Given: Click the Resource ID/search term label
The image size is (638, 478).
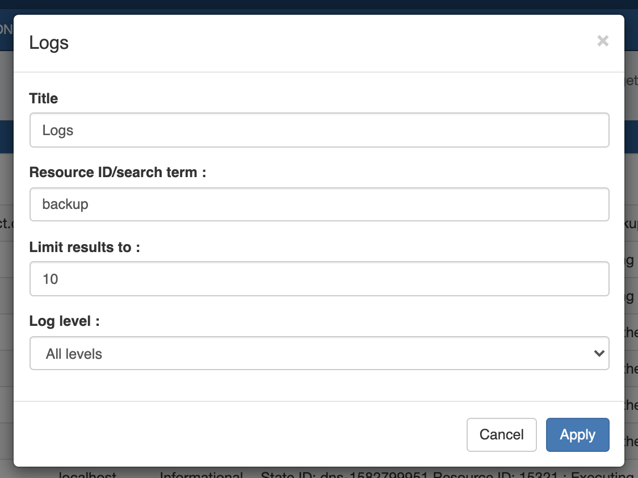Looking at the screenshot, I should (117, 173).
